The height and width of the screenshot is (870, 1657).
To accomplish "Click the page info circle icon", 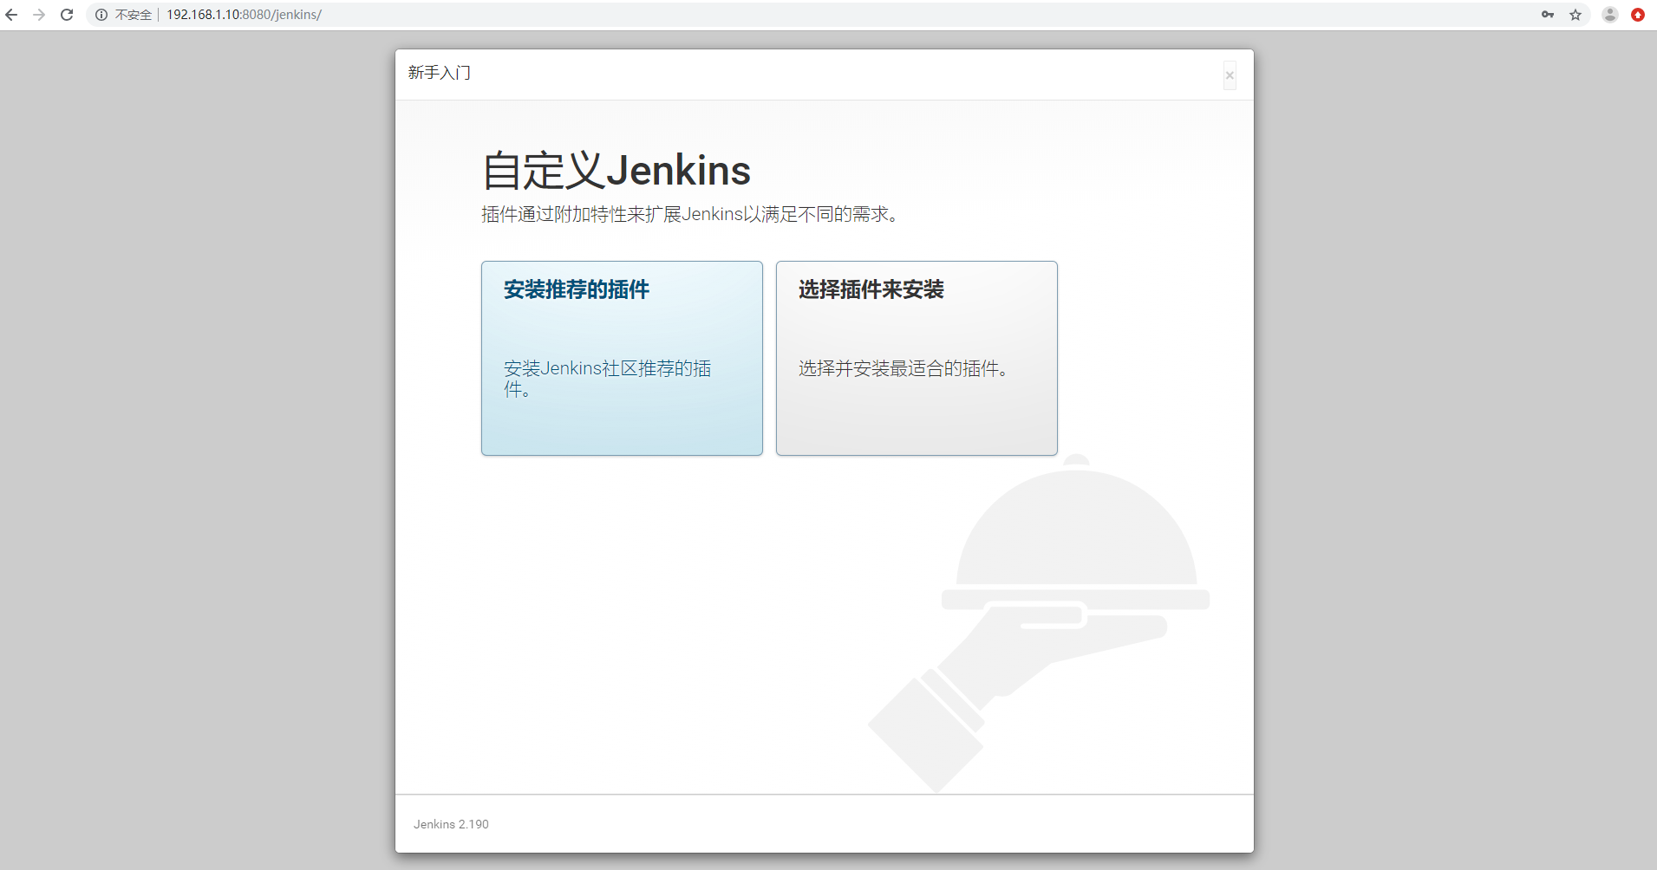I will (101, 15).
